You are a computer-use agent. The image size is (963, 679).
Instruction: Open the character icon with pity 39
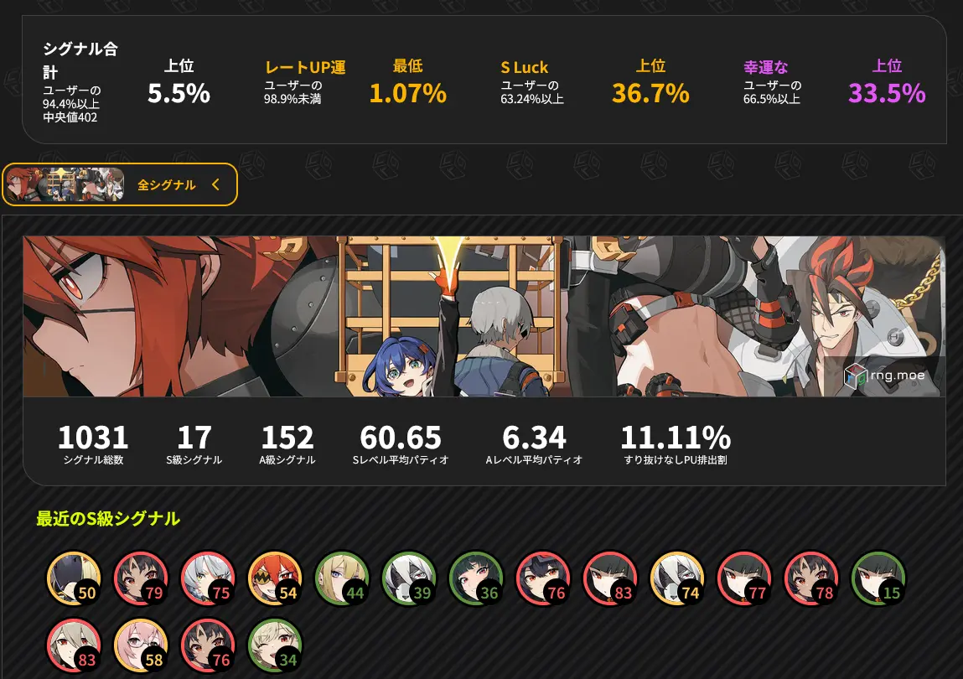click(x=408, y=578)
